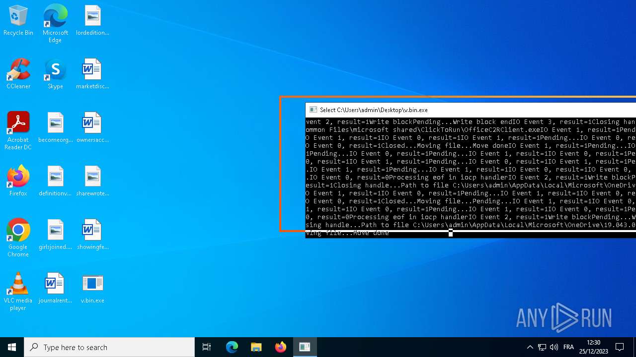636x357 pixels.
Task: Open the Recycle Bin desktop icon
Action: point(18,21)
